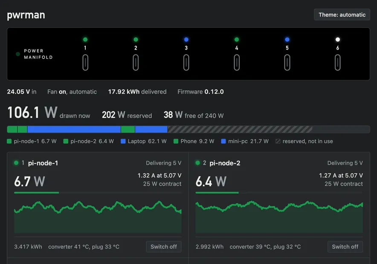Switch off pi-node-2 port
This screenshot has height=264, width=377.
(x=345, y=246)
